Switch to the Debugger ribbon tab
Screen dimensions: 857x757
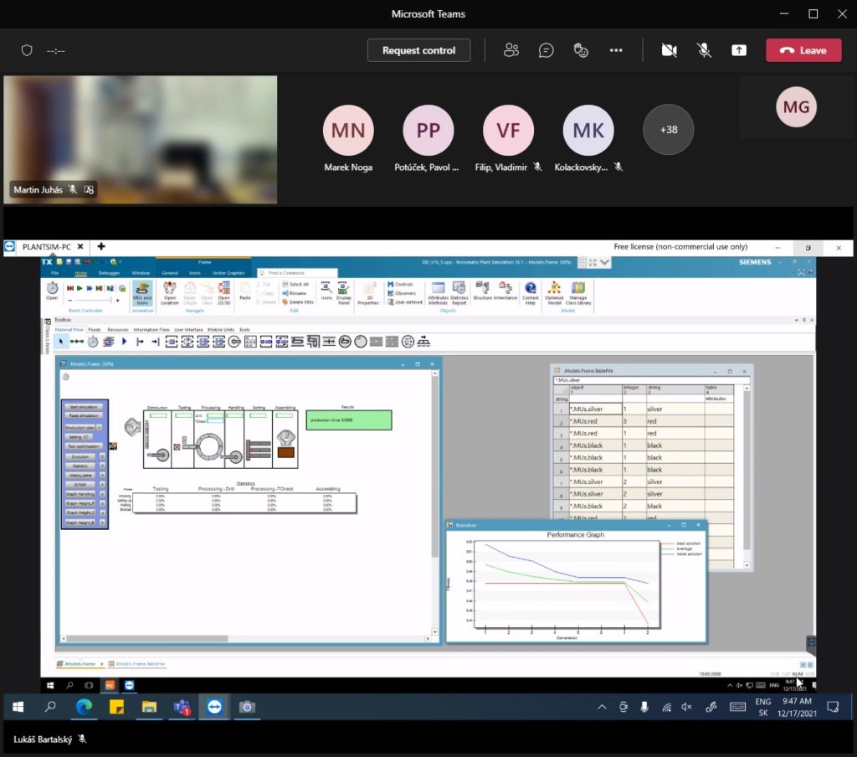[109, 273]
